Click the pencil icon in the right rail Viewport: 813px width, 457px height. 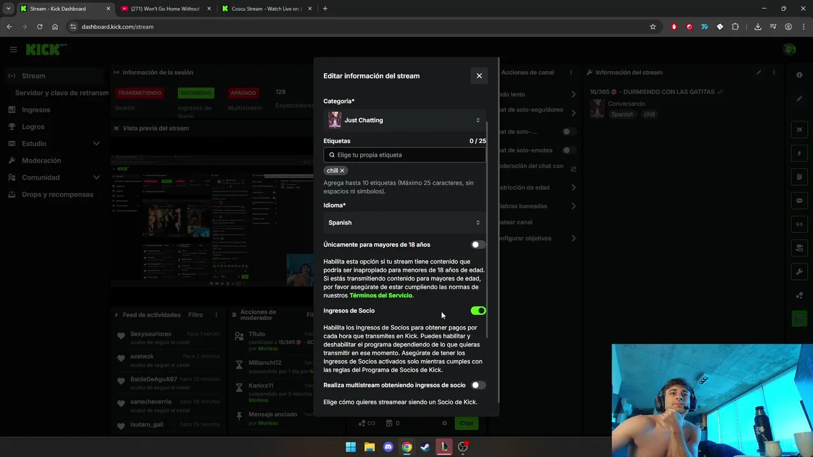pos(799,98)
